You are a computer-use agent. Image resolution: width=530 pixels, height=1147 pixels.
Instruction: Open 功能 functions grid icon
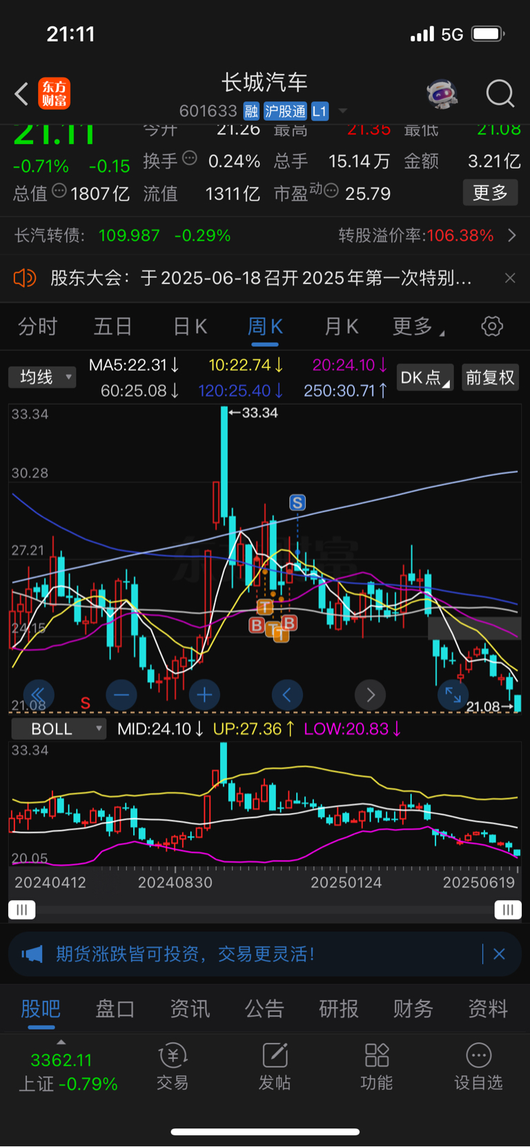(377, 1068)
